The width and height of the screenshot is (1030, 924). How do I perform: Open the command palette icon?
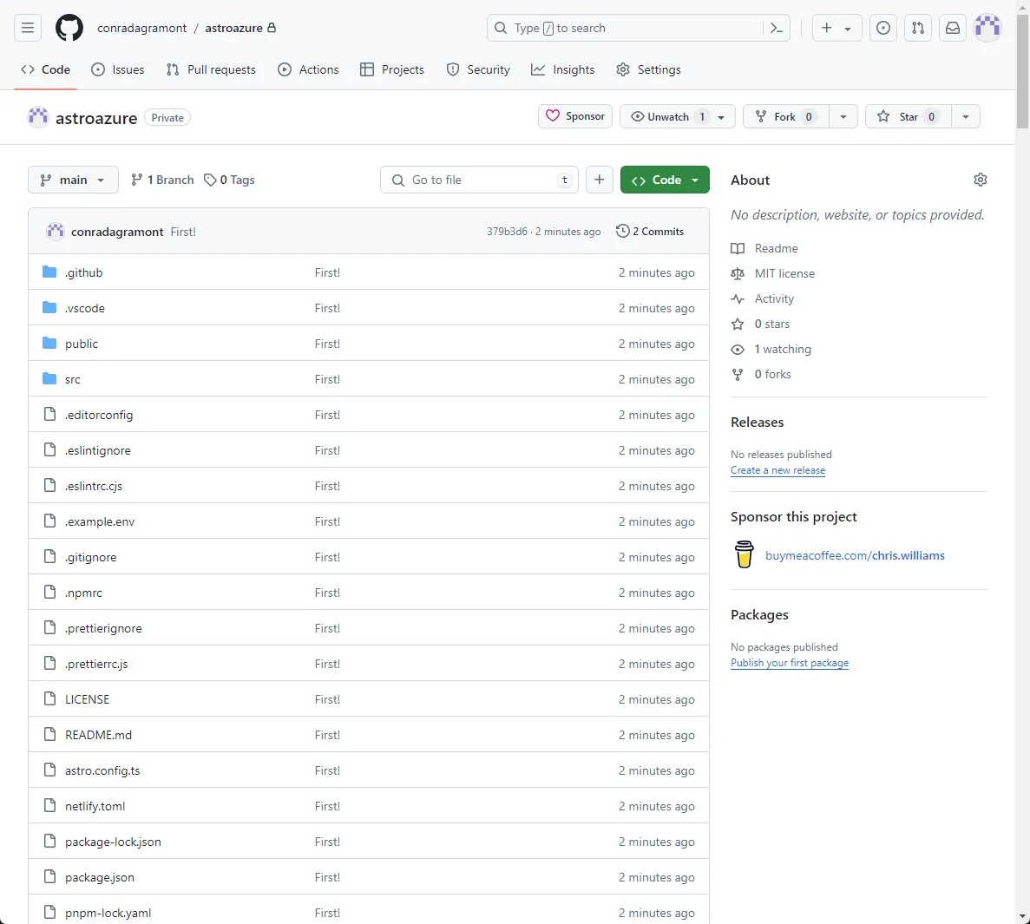click(x=776, y=29)
